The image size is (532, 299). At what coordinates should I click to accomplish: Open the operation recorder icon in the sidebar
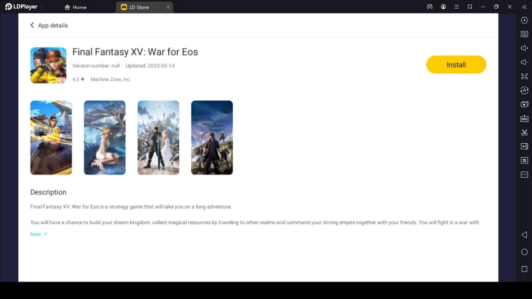524,160
